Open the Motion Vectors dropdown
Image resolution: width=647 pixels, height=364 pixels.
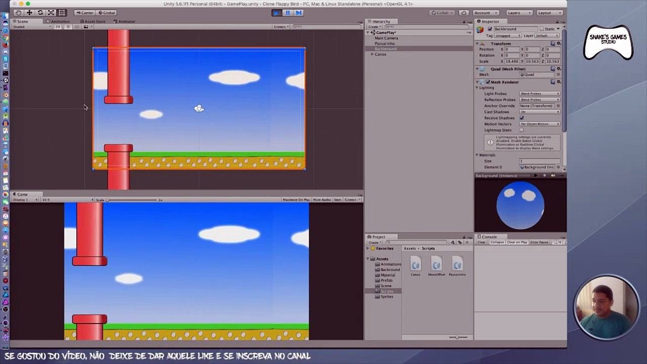click(x=539, y=124)
